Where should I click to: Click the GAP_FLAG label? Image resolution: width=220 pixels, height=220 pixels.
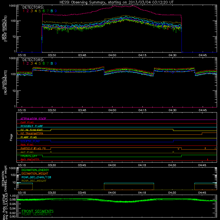click(x=27, y=122)
